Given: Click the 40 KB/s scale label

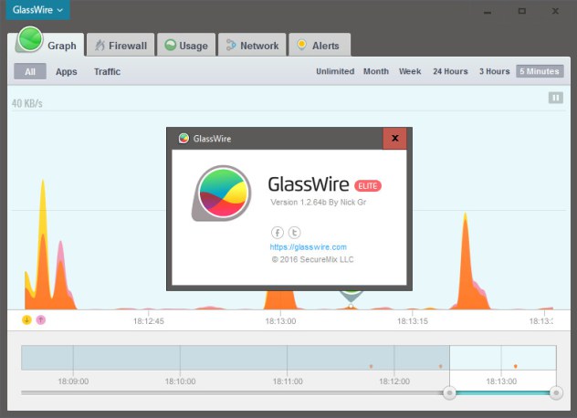Looking at the screenshot, I should [26, 103].
